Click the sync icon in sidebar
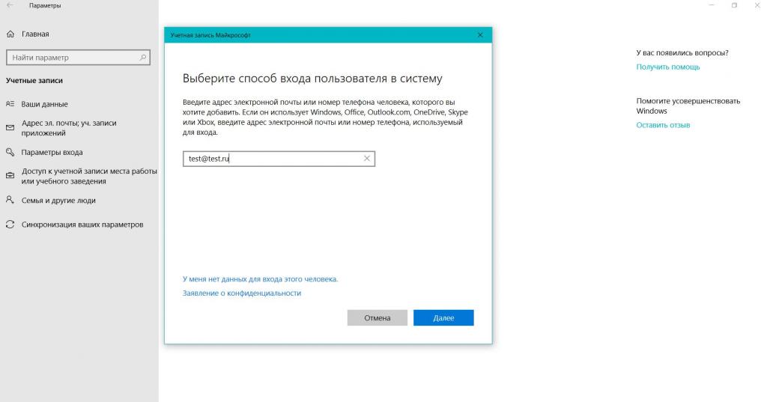This screenshot has width=767, height=402. click(x=10, y=225)
